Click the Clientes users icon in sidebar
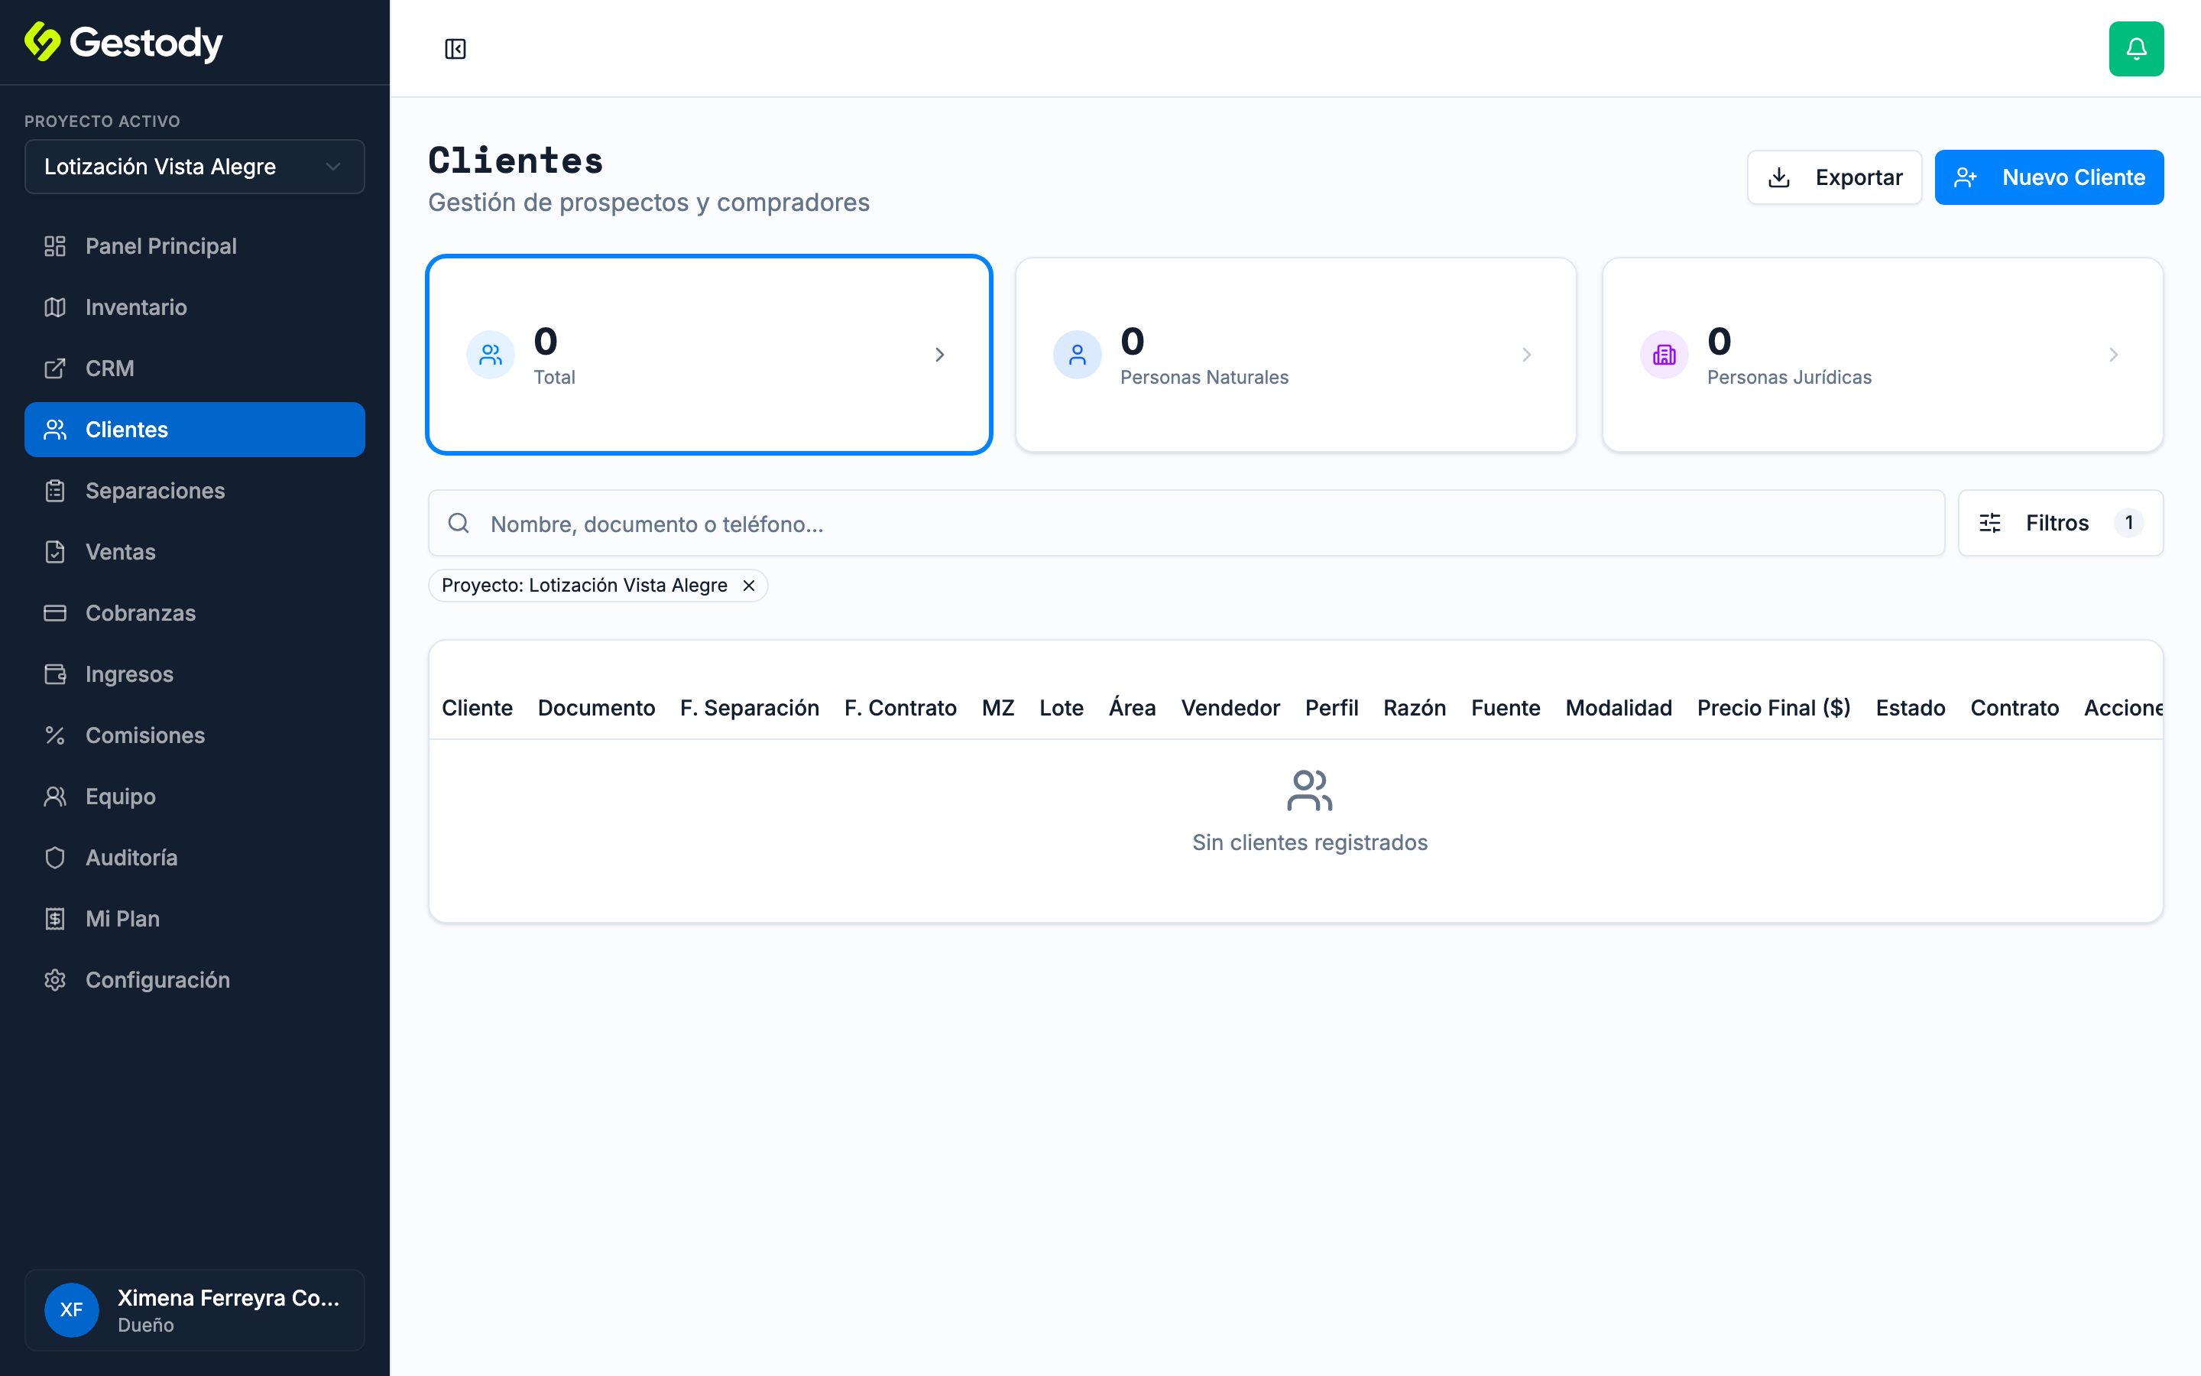This screenshot has height=1376, width=2201. (54, 430)
